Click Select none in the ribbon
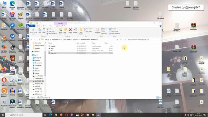Viewport: 208px width, 117px height. [x=113, y=31]
